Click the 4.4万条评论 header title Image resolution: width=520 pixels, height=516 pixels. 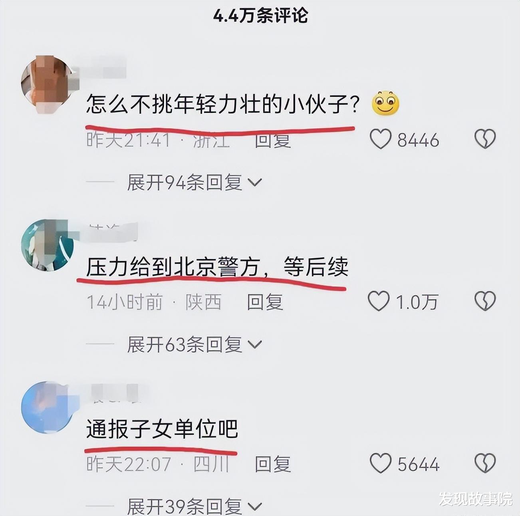[x=260, y=15]
